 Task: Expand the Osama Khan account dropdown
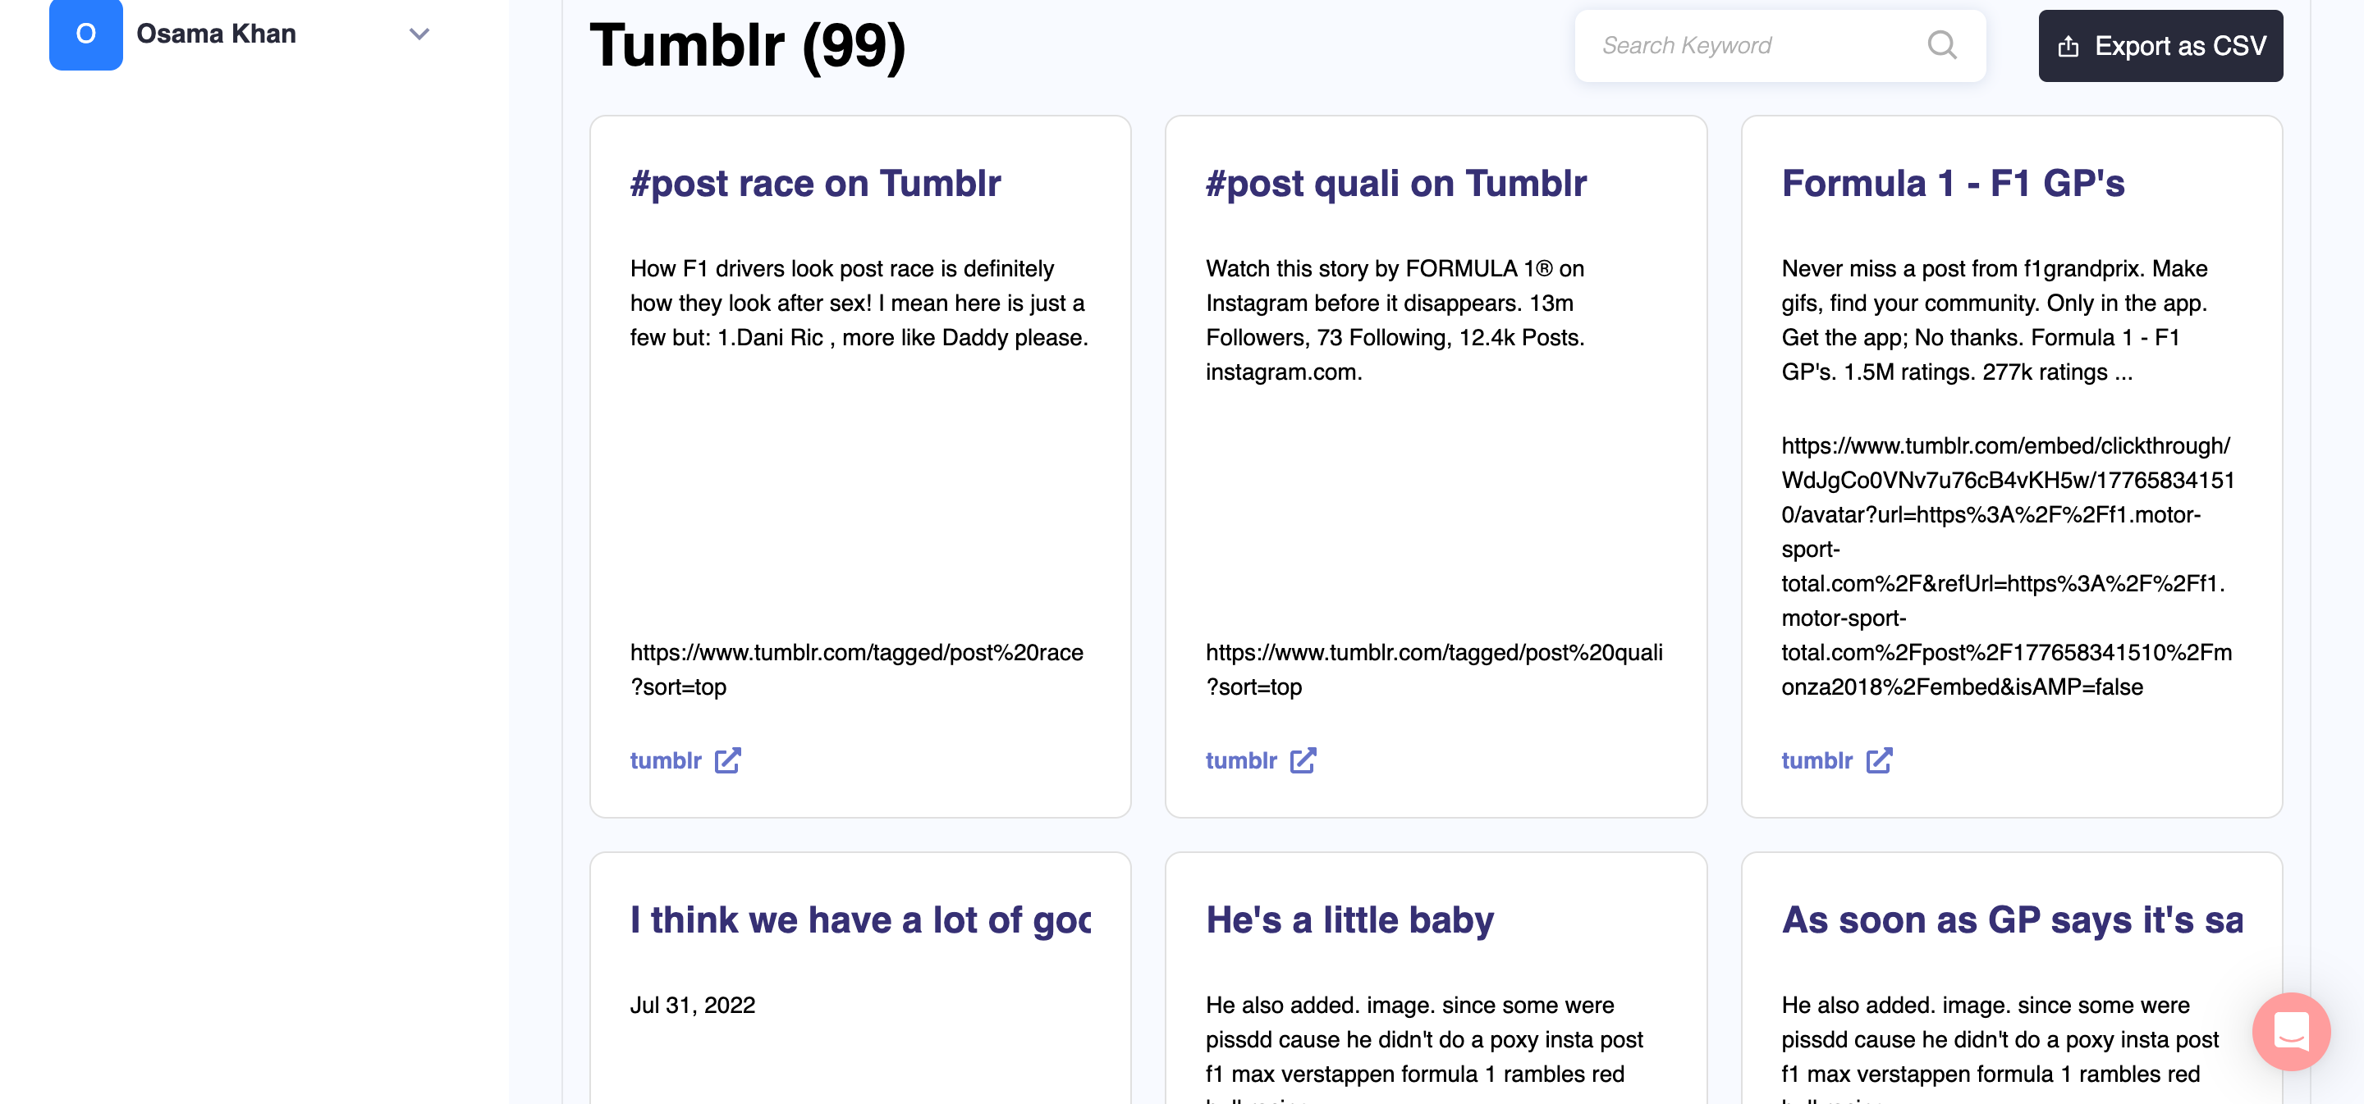click(419, 34)
